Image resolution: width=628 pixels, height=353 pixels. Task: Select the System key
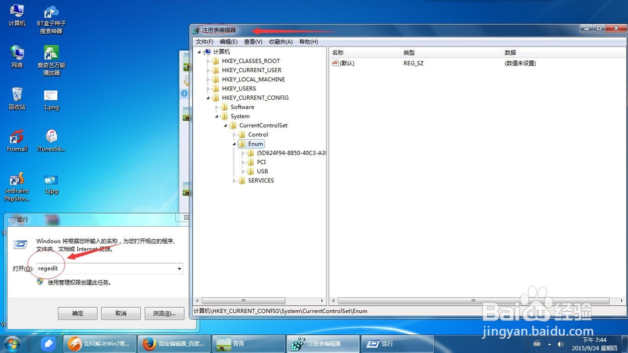(240, 116)
